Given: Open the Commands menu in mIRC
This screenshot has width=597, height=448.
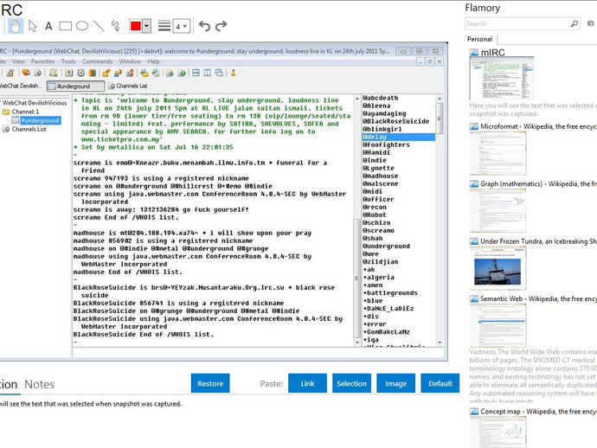Looking at the screenshot, I should click(x=97, y=61).
